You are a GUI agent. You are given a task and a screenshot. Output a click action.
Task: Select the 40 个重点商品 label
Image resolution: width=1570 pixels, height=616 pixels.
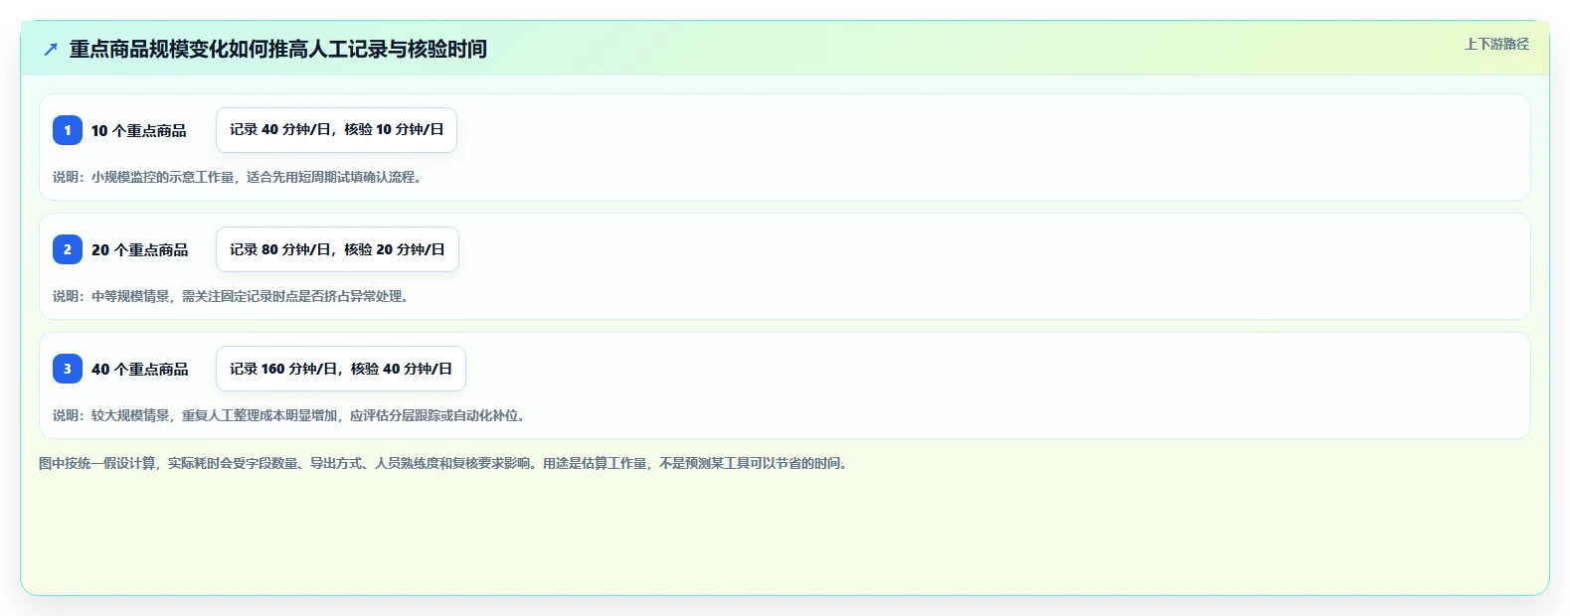[x=140, y=369]
